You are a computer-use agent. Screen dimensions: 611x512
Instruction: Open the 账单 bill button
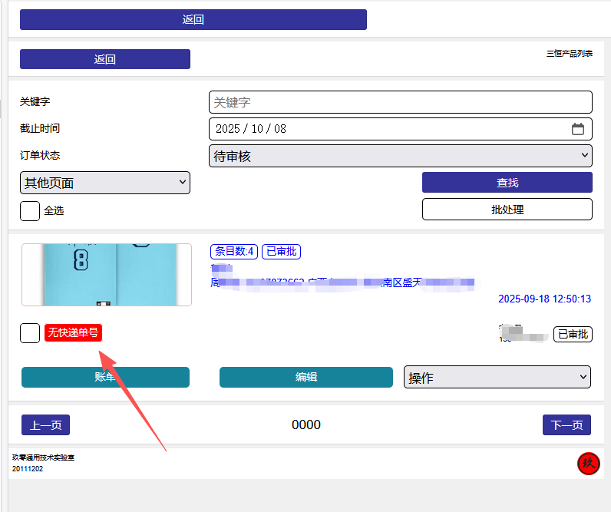pos(104,377)
